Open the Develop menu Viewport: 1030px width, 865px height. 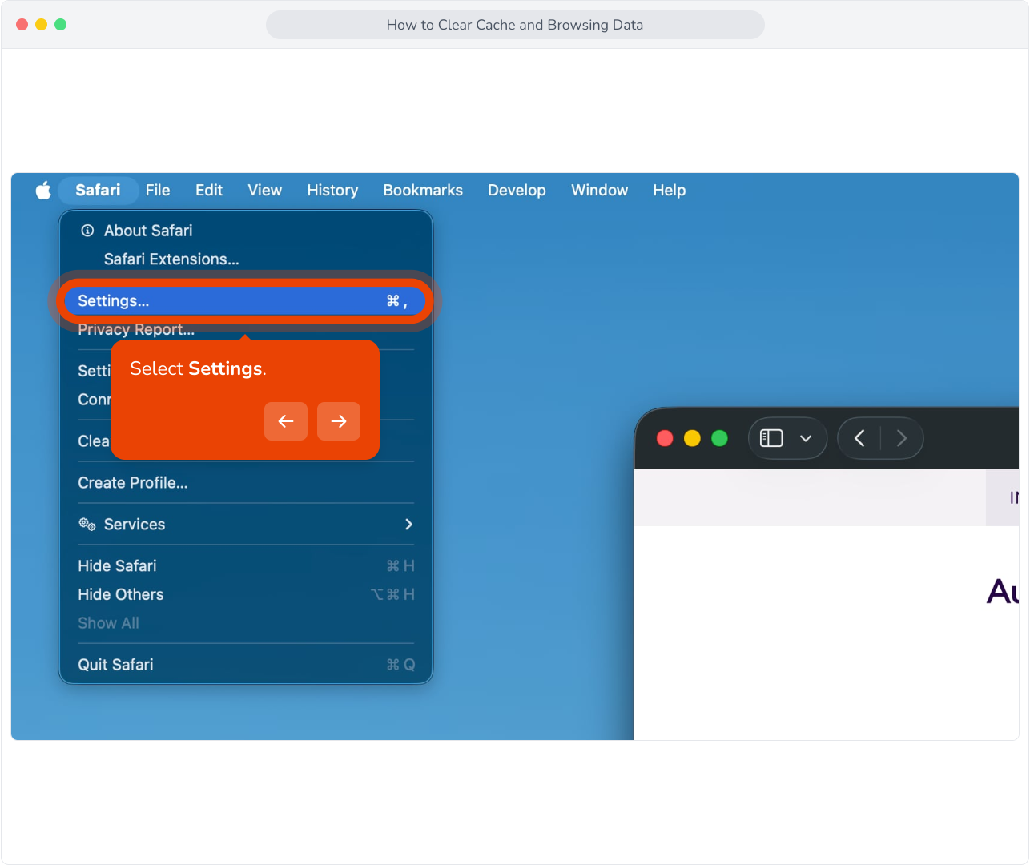[517, 190]
